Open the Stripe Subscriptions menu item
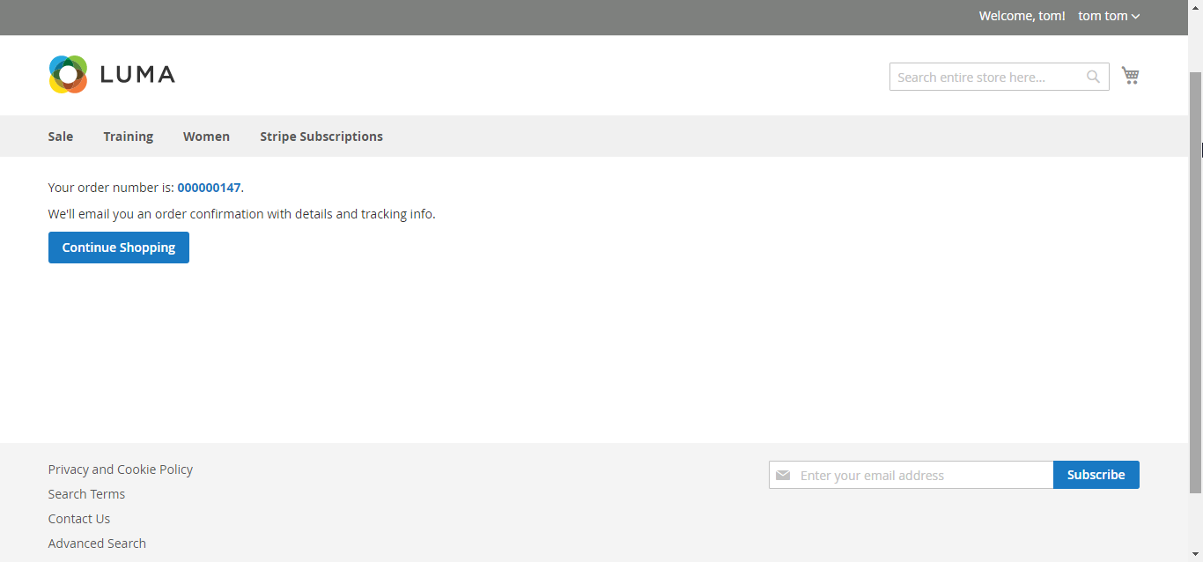 [321, 137]
